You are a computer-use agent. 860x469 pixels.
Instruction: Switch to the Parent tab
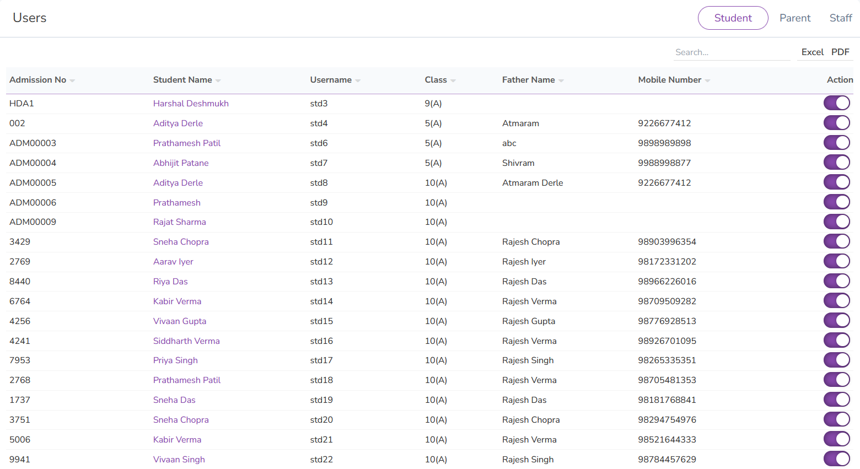tap(795, 18)
